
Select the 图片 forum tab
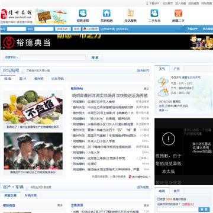point(22,79)
